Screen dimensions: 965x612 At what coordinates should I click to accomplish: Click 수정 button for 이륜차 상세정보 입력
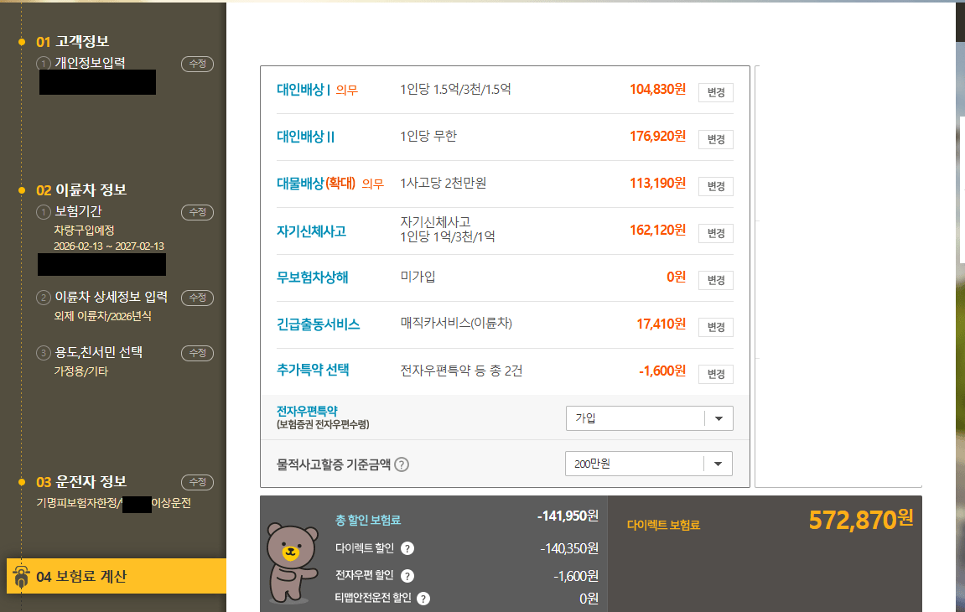[198, 298]
